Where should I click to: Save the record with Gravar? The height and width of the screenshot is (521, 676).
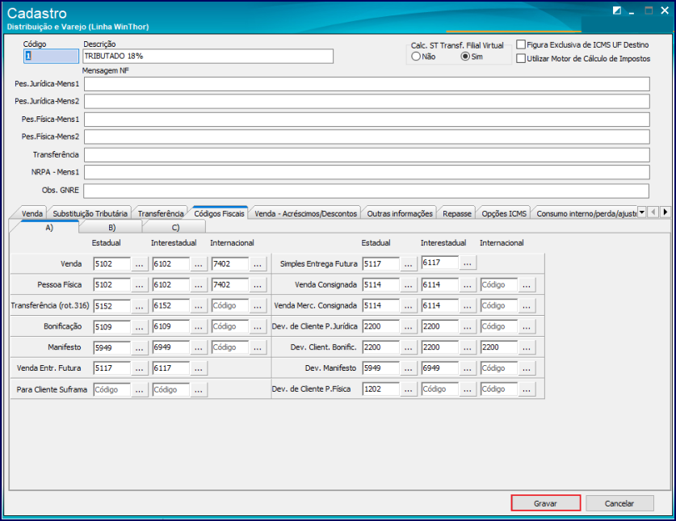545,503
